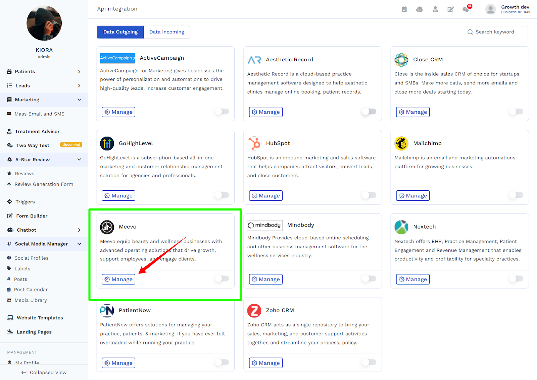This screenshot has width=537, height=380.
Task: Click Manage for HubSpot
Action: pyautogui.click(x=266, y=196)
